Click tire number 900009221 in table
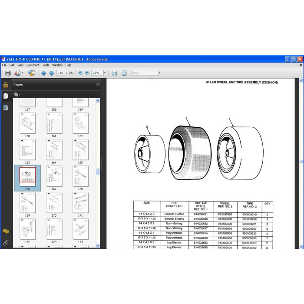304x304 pixels. pyautogui.click(x=250, y=224)
